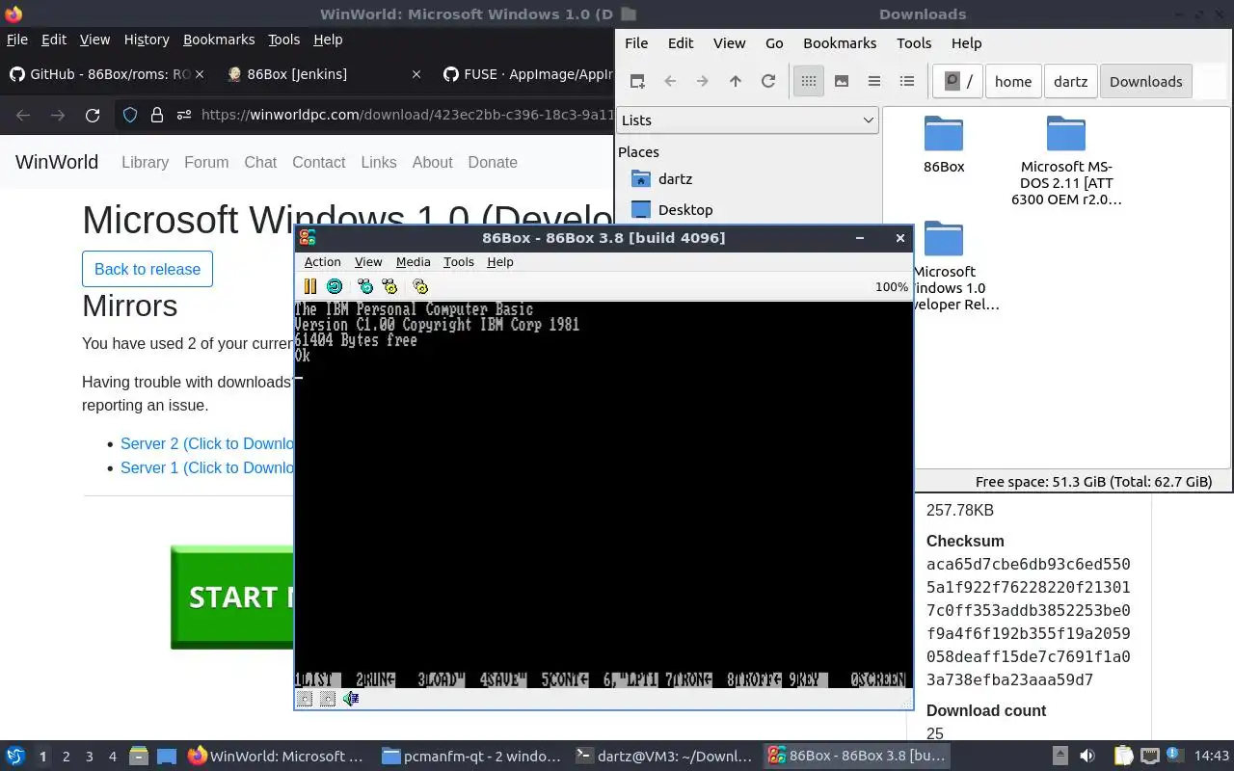Screen dimensions: 1234x771
Task: Switch file manager to thumbnail view
Action: [842, 82]
